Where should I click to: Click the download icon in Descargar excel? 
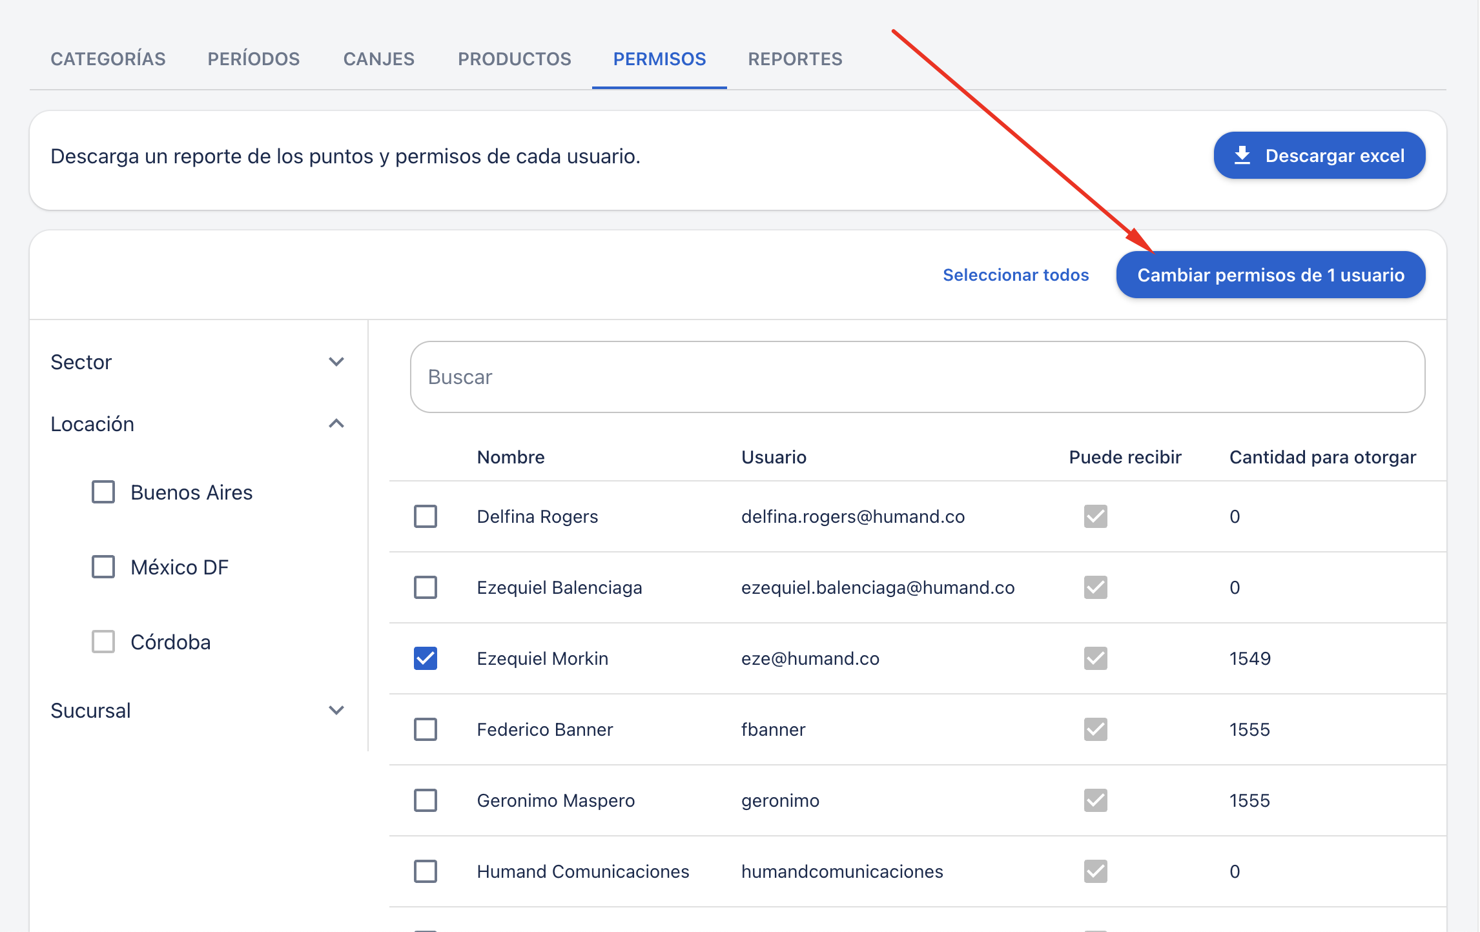coord(1242,156)
